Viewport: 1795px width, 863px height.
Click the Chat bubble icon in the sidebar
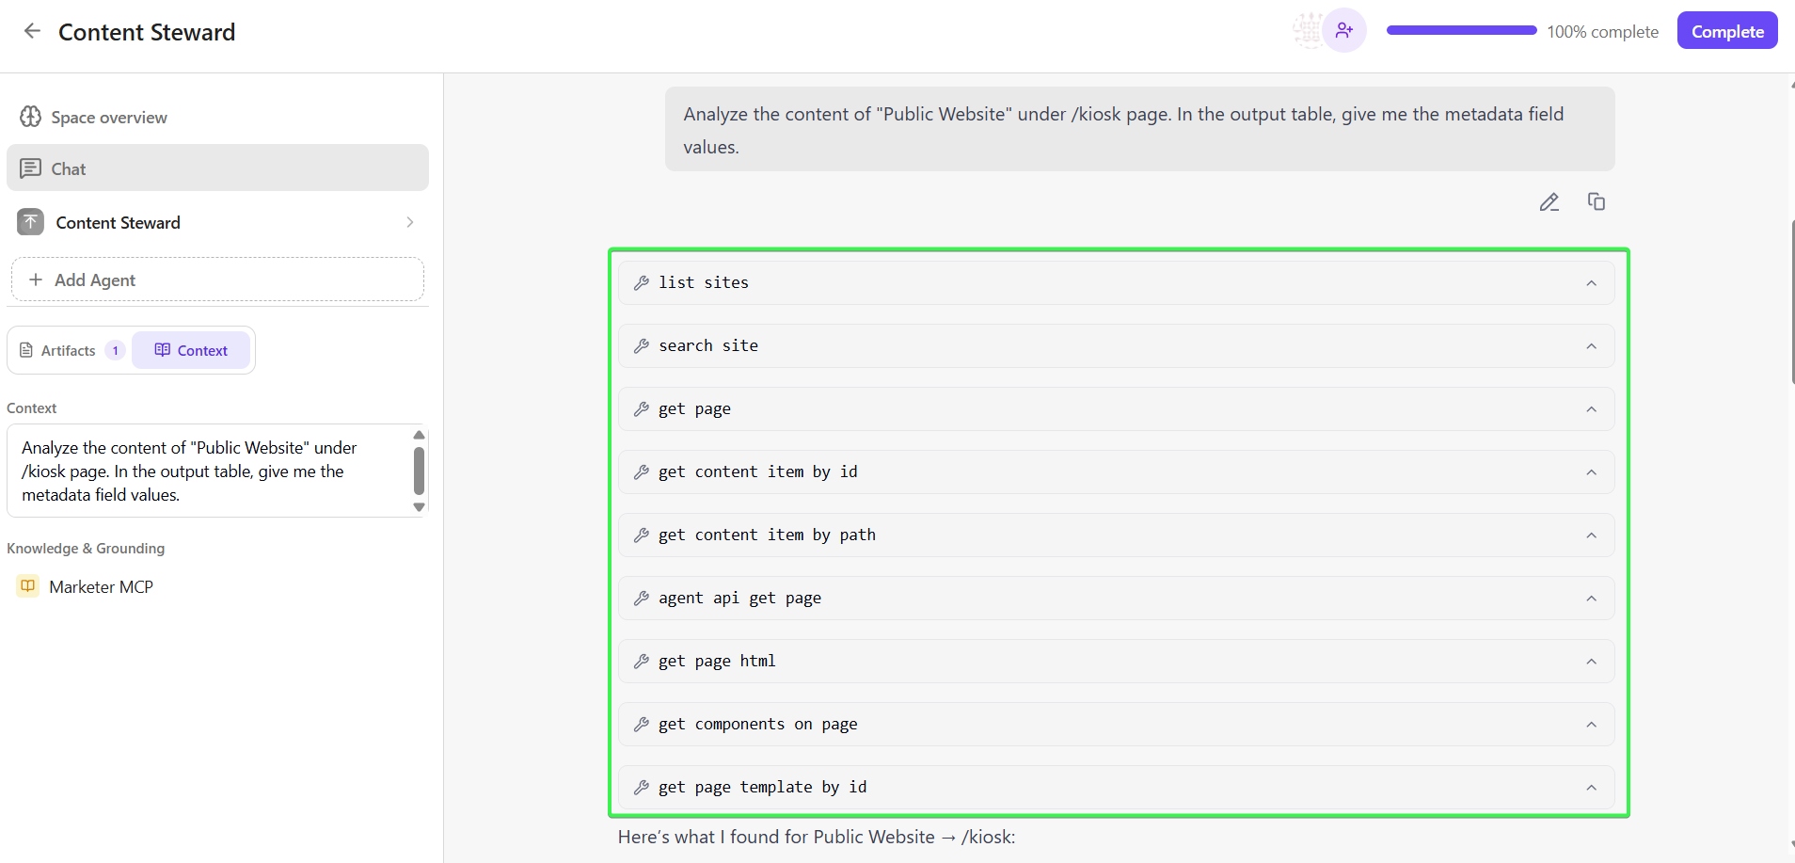click(x=32, y=168)
